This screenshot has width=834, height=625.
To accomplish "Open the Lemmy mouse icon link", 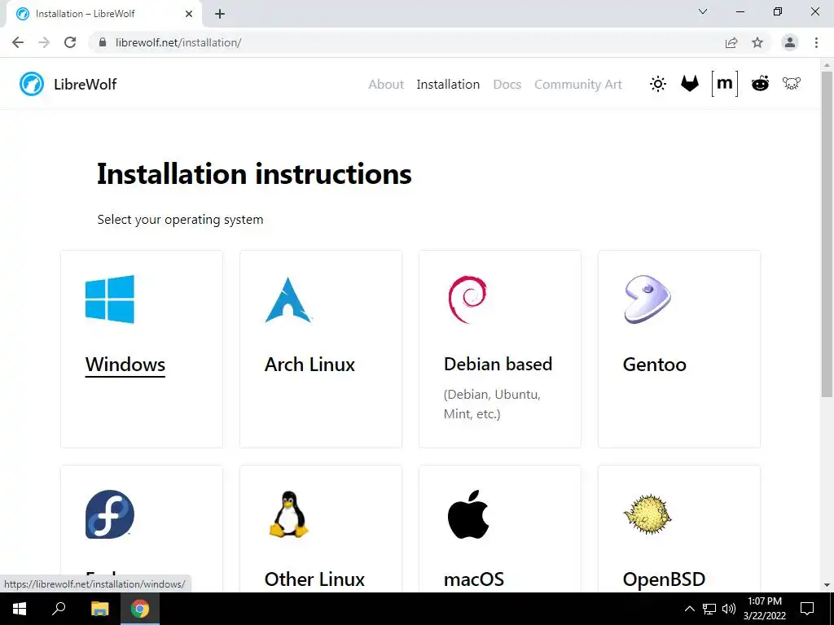I will click(x=792, y=84).
